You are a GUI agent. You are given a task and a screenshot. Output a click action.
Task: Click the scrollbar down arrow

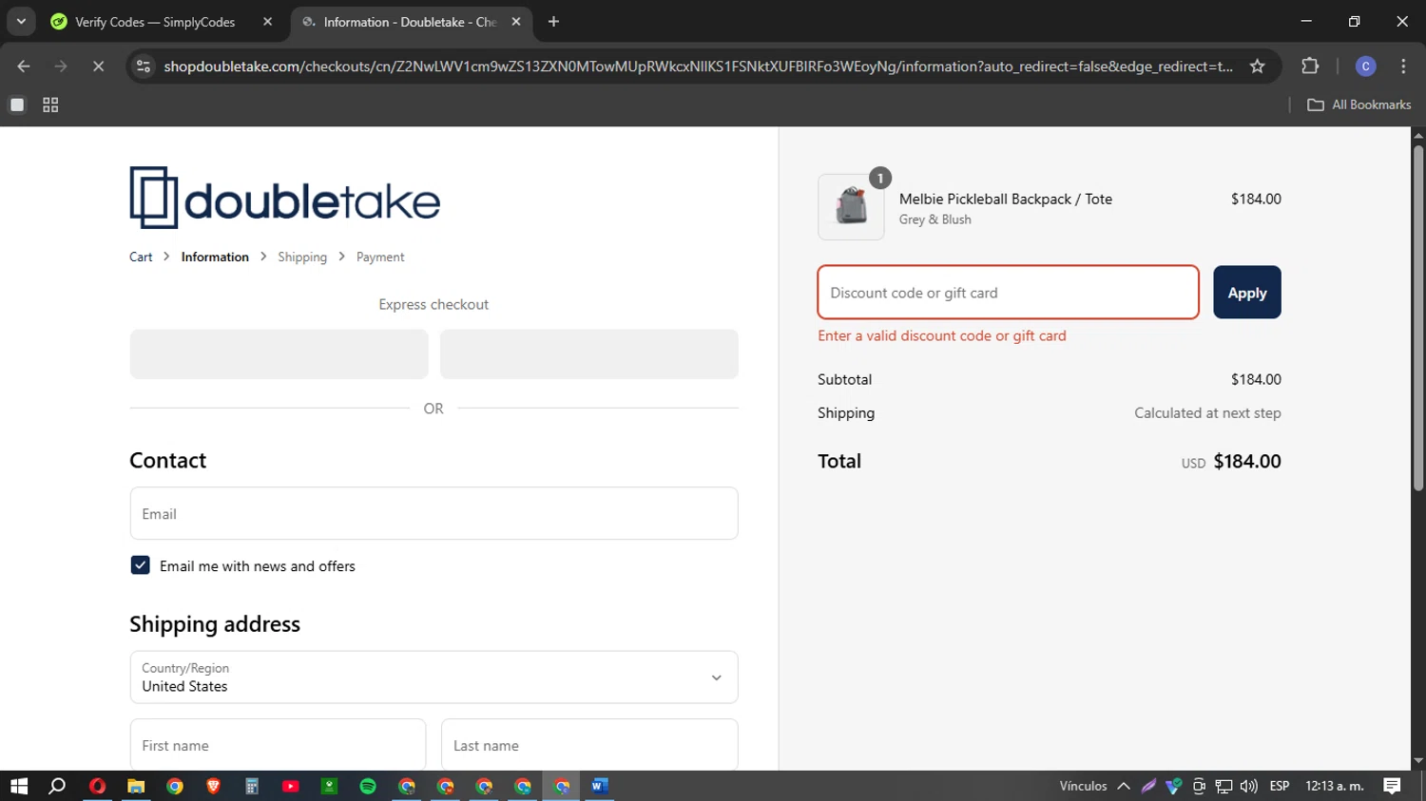[1418, 761]
